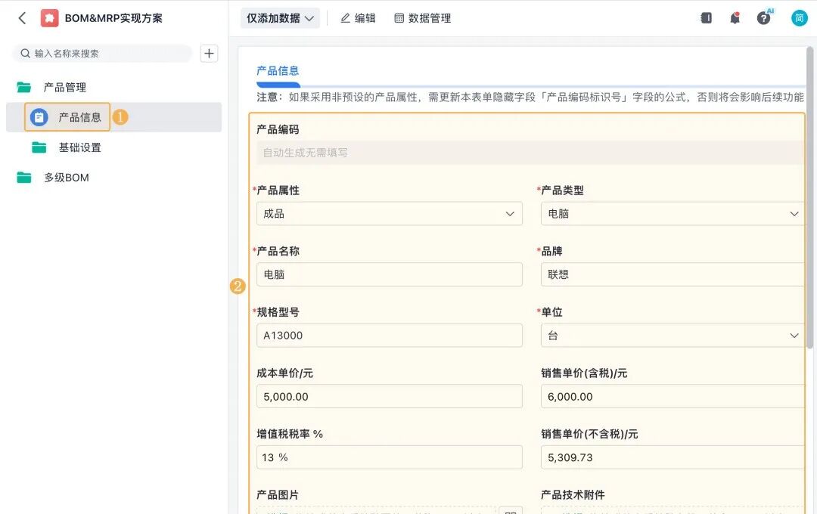Click the 产品技术附件 label
Screen dimensions: 817x514
[x=573, y=495]
